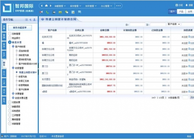Open the home page icon
This screenshot has width=194, height=139.
click(46, 6)
